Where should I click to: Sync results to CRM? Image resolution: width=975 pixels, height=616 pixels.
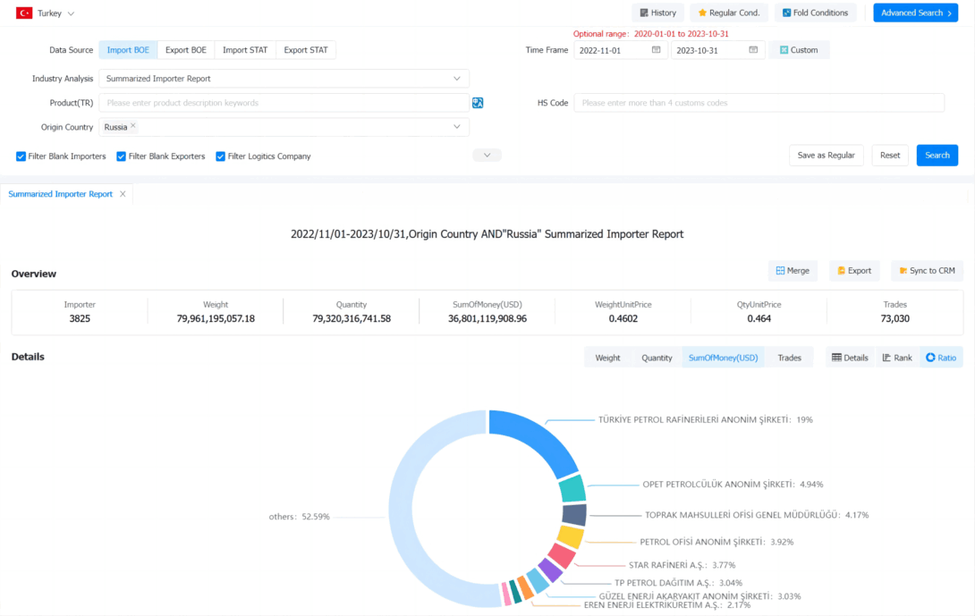(x=927, y=270)
